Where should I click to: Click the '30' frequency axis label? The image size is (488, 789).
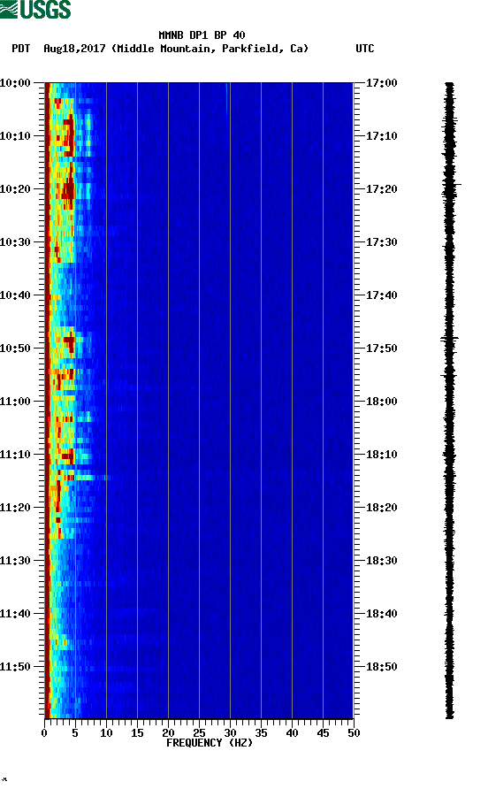point(231,732)
